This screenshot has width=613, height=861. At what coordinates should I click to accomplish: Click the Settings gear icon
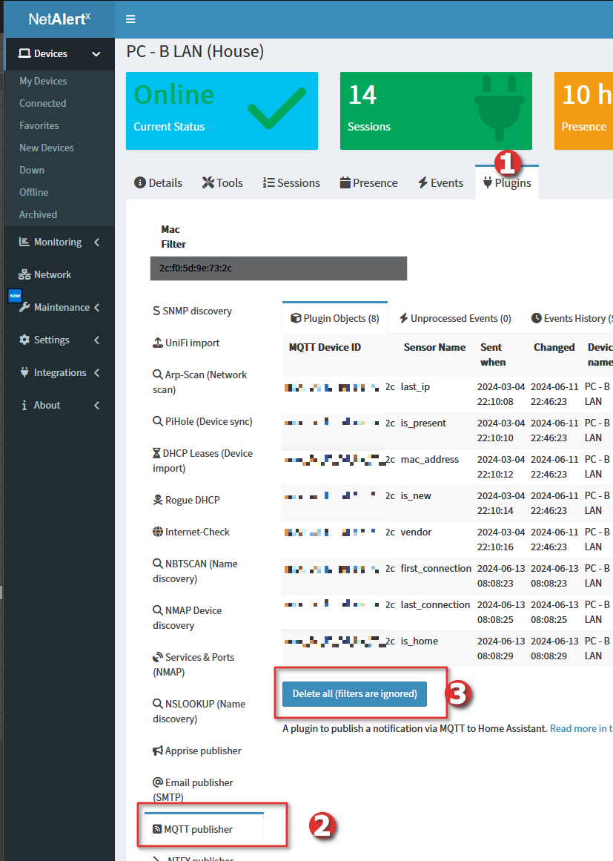click(24, 340)
